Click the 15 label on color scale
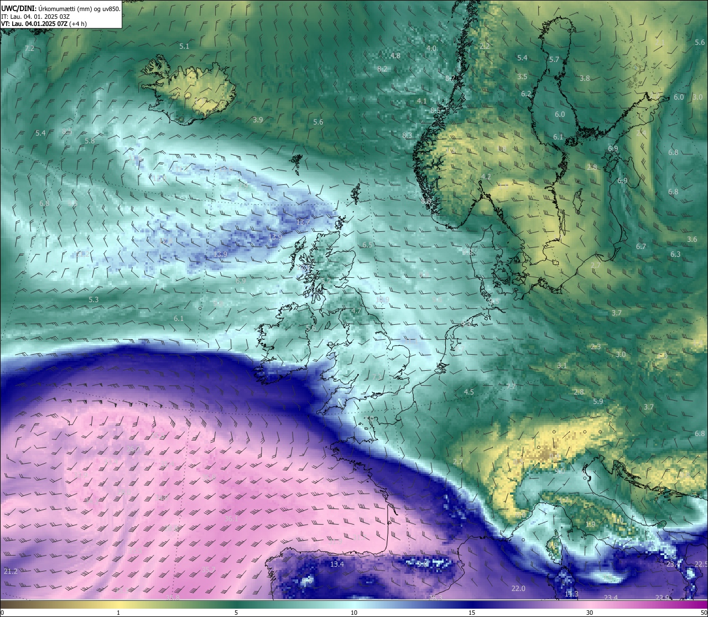The image size is (708, 617). click(472, 612)
